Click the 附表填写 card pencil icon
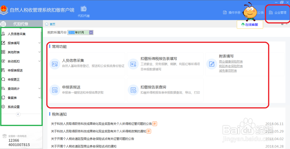Image resolution: width=290 pixels, height=149 pixels. click(212, 64)
